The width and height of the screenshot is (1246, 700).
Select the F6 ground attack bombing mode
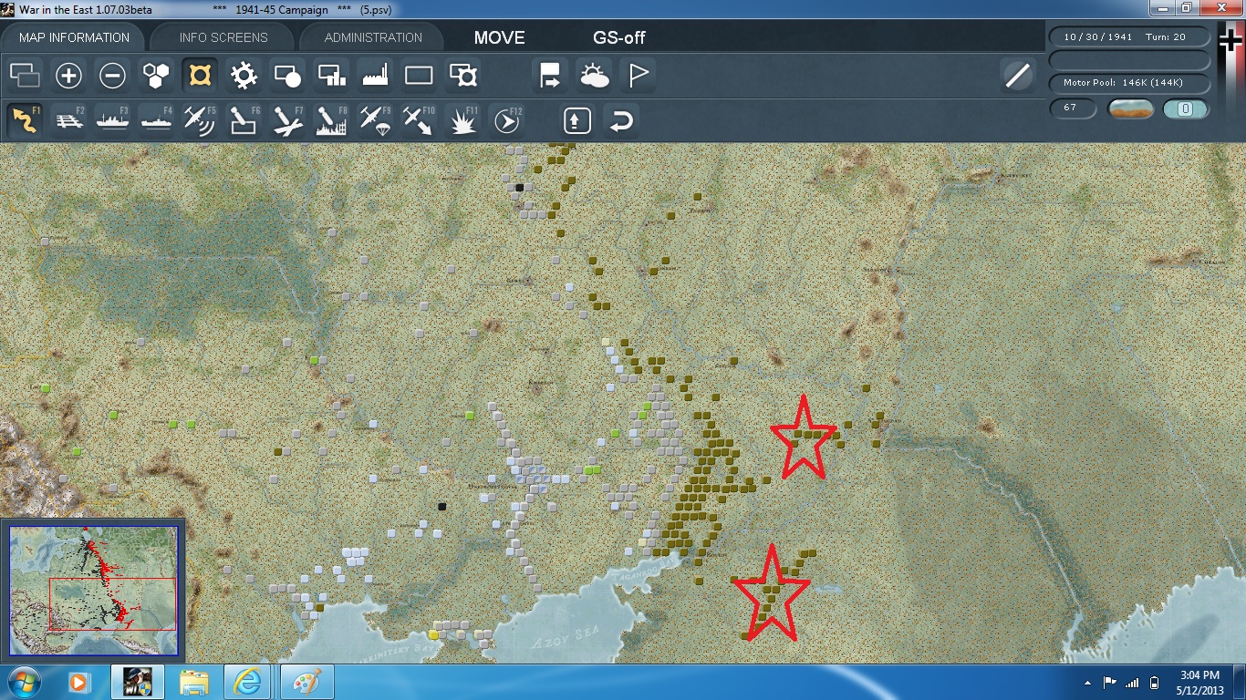[244, 120]
